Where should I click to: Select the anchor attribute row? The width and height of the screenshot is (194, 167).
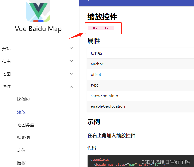click(141, 64)
